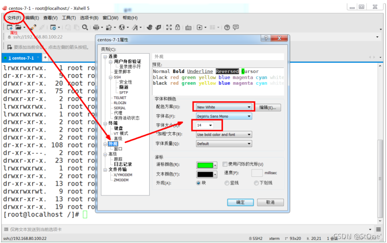This screenshot has width=387, height=243.
Task: Select 窗口 under 外观 in the tree
Action: click(x=118, y=149)
